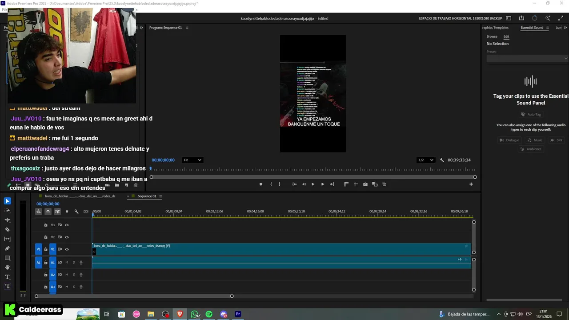Viewport: 569px width, 320px height.
Task: Select the Slip tool
Action: pos(7,239)
